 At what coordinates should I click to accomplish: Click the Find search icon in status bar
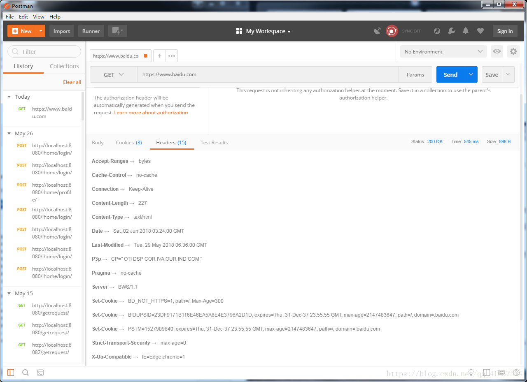click(x=26, y=373)
